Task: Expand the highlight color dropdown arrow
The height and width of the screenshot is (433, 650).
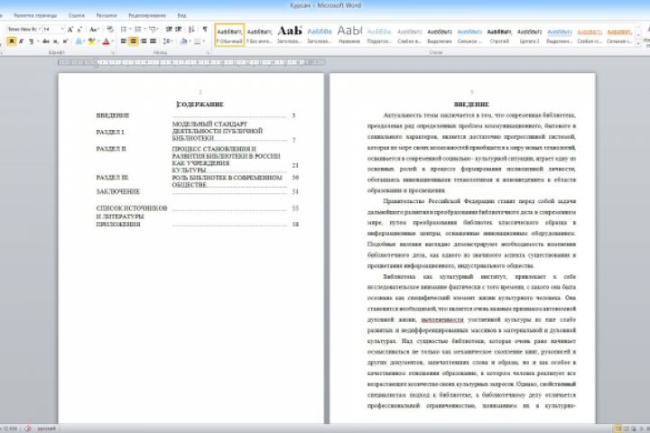Action: (x=98, y=41)
